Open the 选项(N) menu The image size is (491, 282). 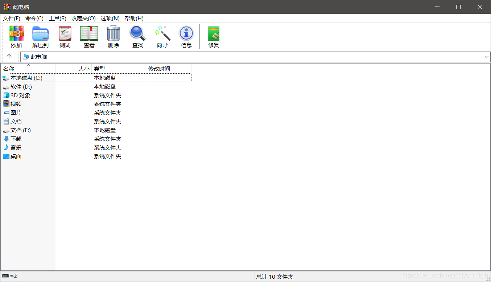coord(110,19)
